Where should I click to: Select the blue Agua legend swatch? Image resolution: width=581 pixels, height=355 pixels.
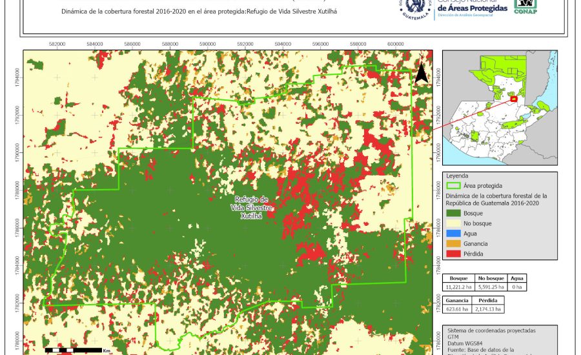453,233
